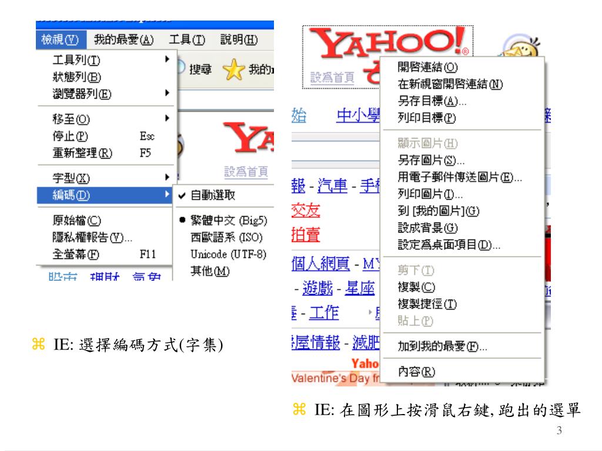Choose 設成背景(G) set as background
This screenshot has width=602, height=451.
(x=462, y=227)
